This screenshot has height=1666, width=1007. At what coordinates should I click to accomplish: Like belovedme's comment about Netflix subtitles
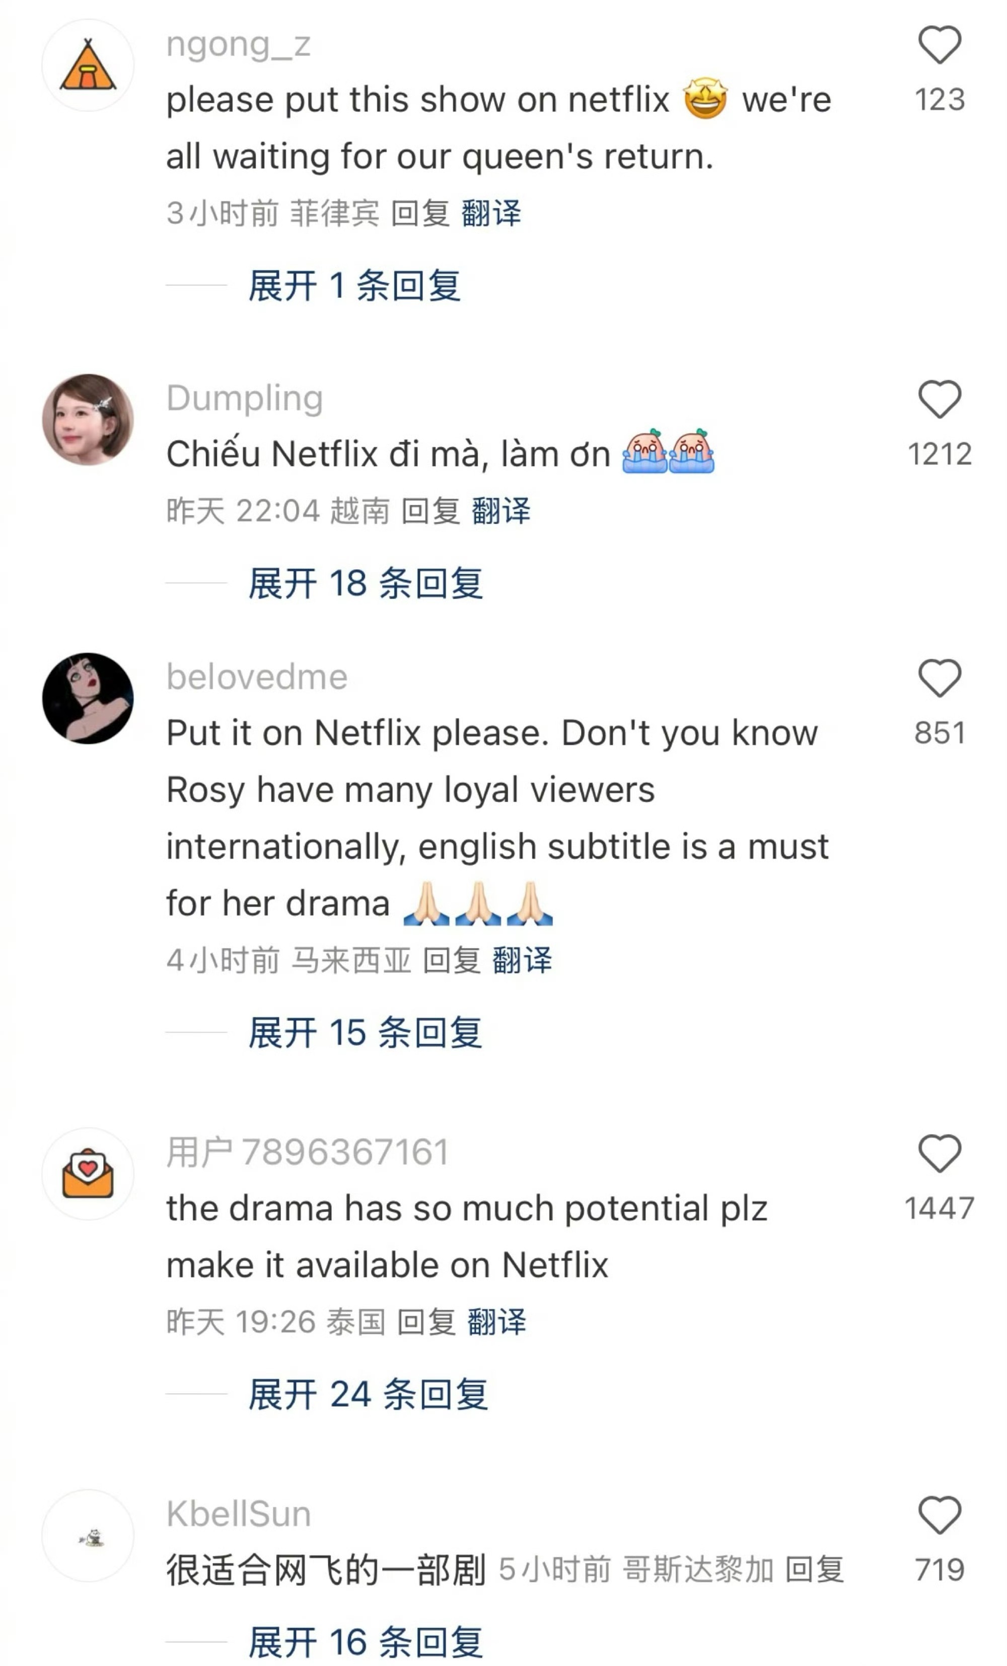940,678
